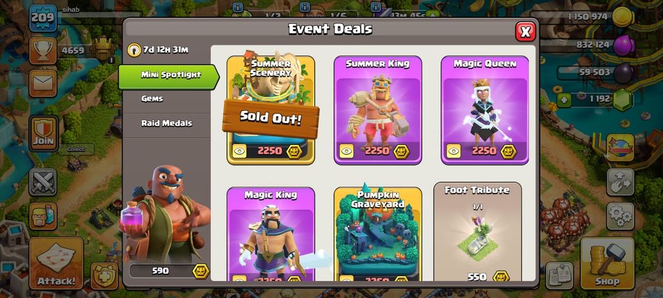The image size is (663, 298).
Task: Open the trophy league icon
Action: click(x=43, y=51)
